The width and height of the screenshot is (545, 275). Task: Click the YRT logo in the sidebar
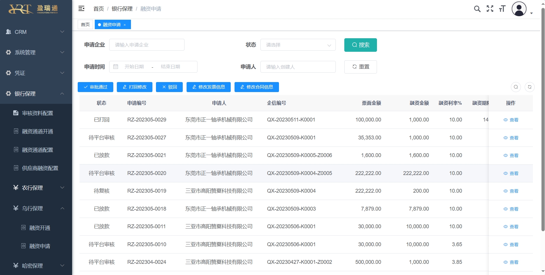tap(33, 9)
